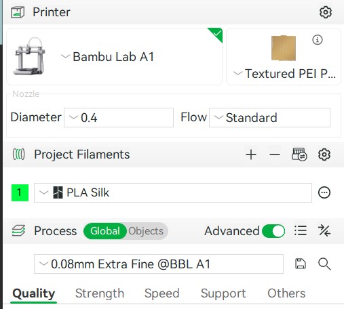Select Global process mode

click(x=105, y=231)
